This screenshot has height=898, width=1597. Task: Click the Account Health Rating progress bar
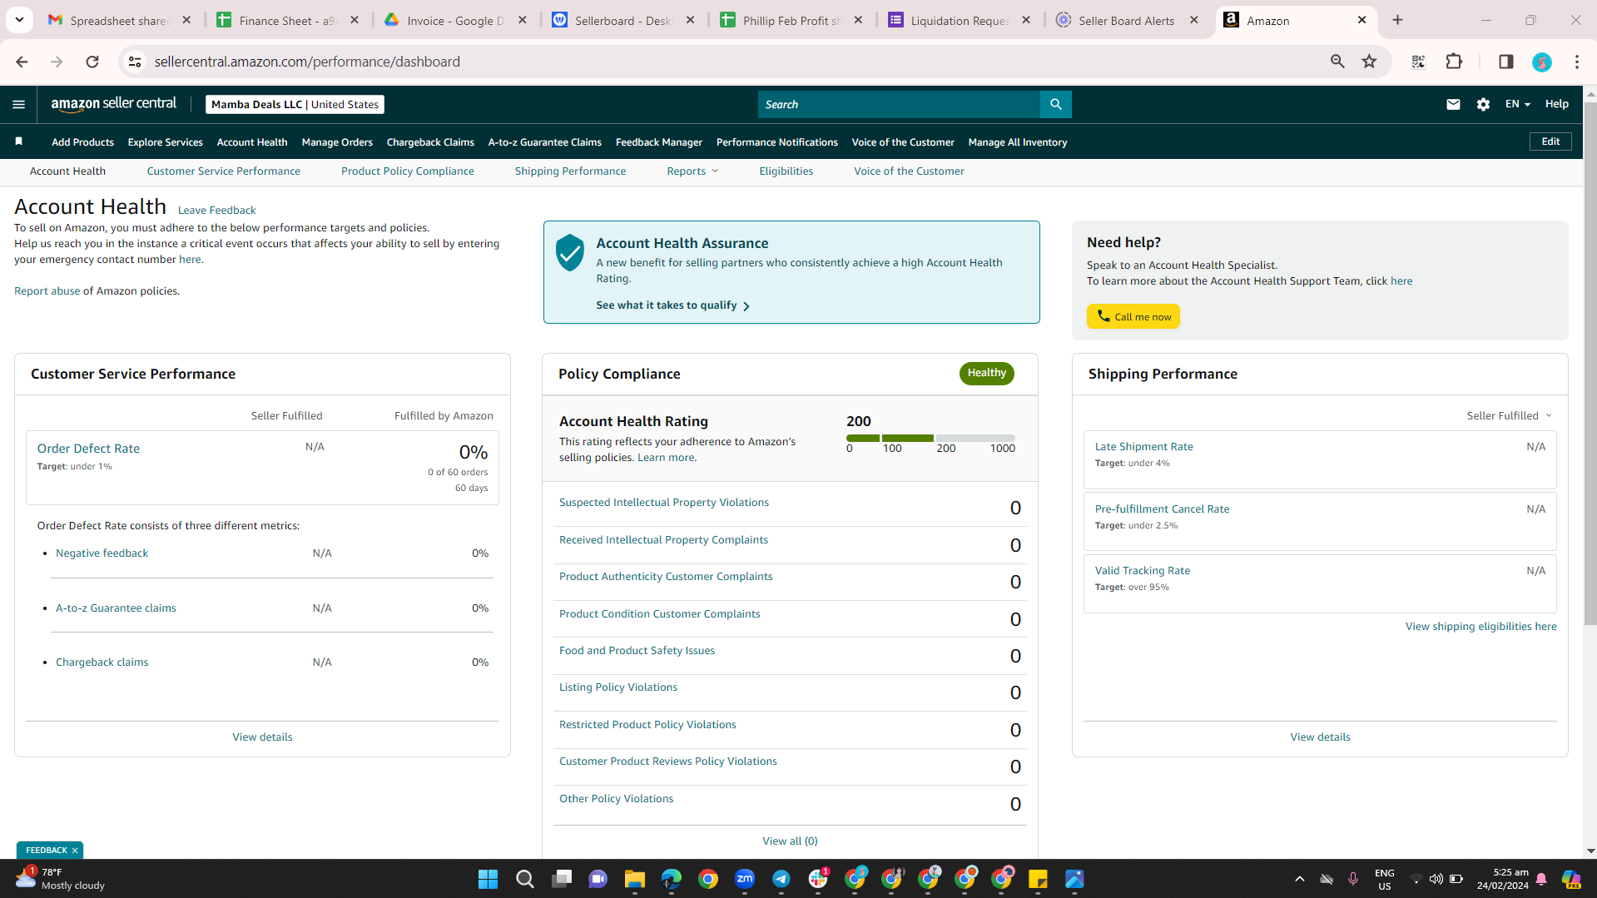[930, 438]
